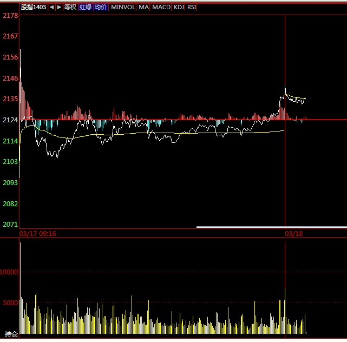Switch to the RSI indicator
The image size is (347, 342).
click(x=192, y=7)
